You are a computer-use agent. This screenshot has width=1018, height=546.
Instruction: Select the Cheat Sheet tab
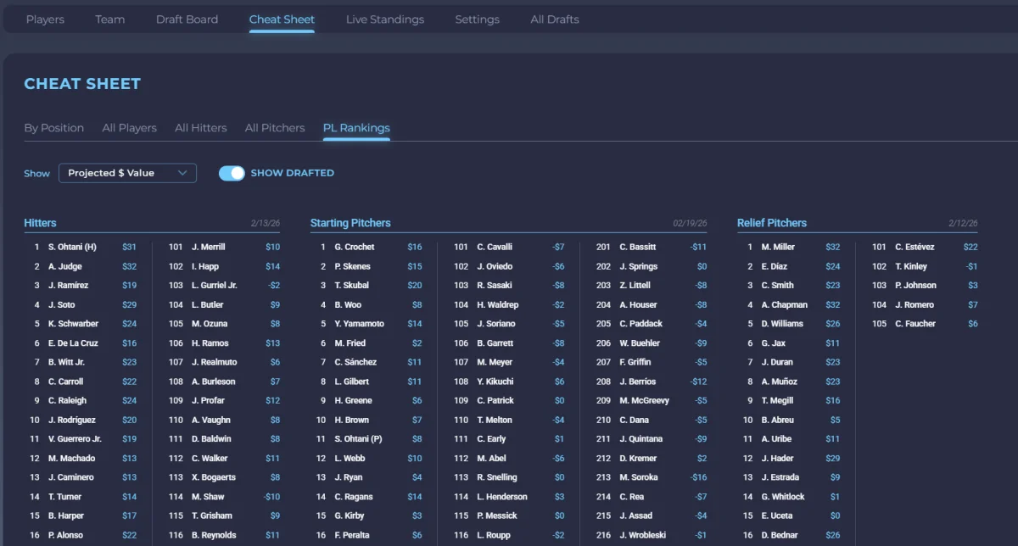282,19
